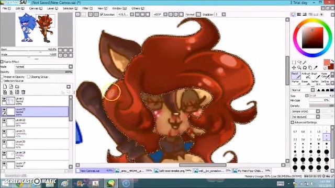This screenshot has width=335, height=188.
Task: Open the zoom percentage dropdown in toolbar
Action: (x=132, y=15)
